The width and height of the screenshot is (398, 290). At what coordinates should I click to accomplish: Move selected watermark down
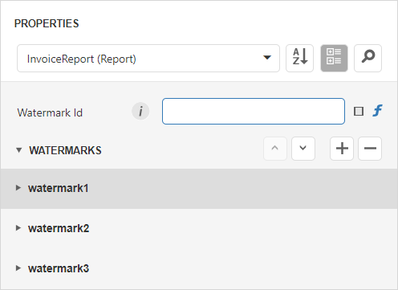pyautogui.click(x=303, y=149)
